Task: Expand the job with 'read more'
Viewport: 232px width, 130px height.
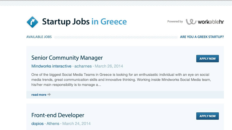Action: click(39, 95)
